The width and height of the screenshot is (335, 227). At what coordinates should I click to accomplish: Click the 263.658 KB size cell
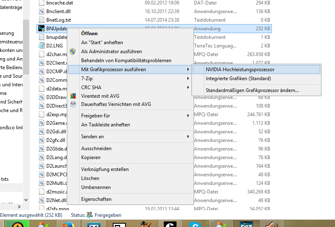[259, 54]
